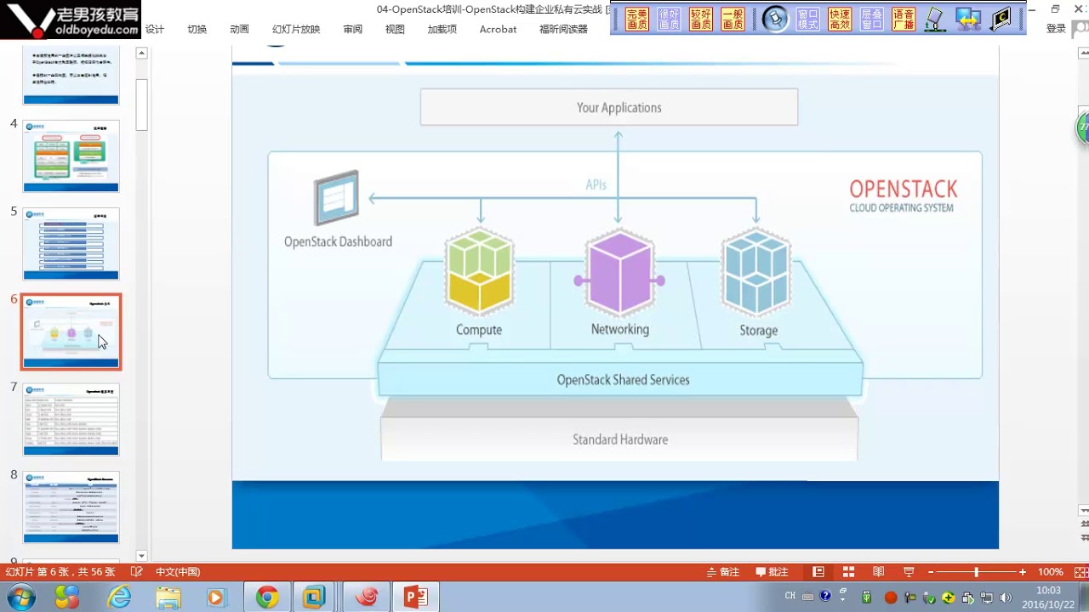This screenshot has width=1089, height=612.
Task: Click the Storage label on slide
Action: [x=758, y=330]
